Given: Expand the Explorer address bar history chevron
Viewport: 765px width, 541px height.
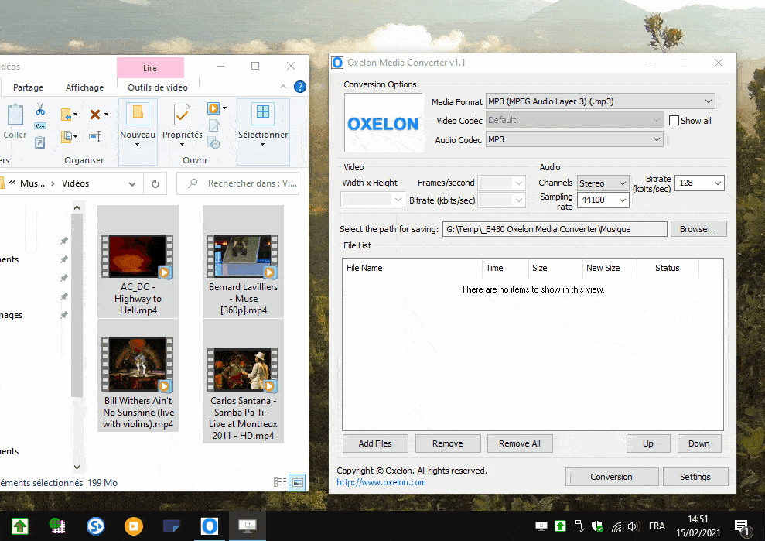Looking at the screenshot, I should [132, 183].
